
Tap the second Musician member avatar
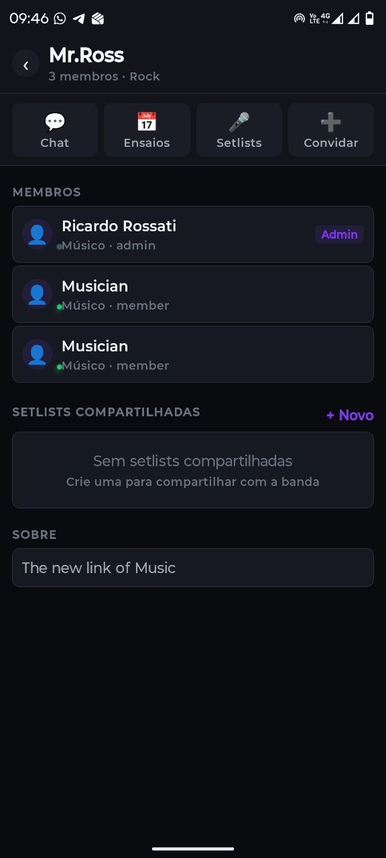(37, 354)
